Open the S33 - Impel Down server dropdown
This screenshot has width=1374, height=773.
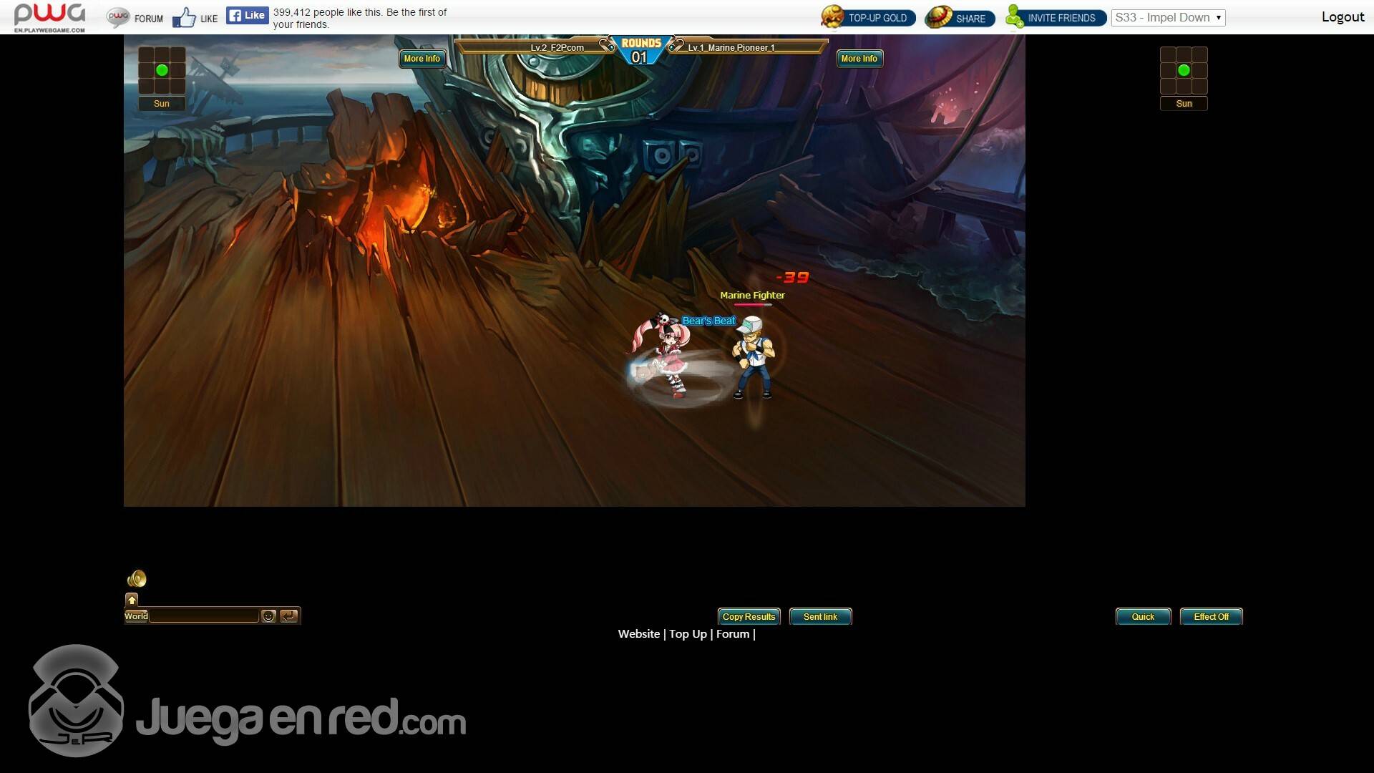click(x=1168, y=18)
